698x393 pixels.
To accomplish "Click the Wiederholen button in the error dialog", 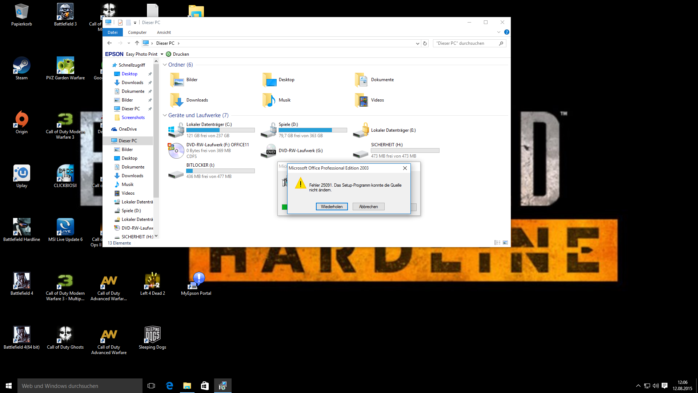I will click(x=332, y=207).
